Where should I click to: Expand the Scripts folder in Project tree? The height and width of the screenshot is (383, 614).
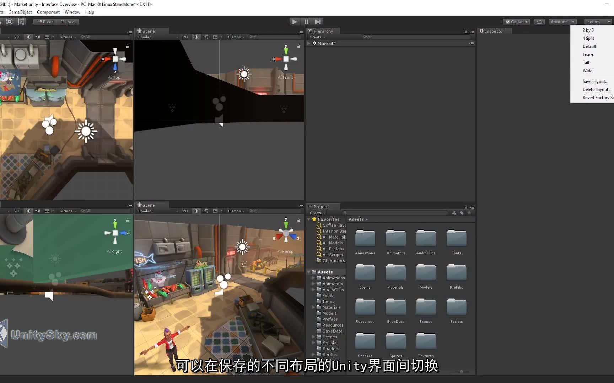(x=313, y=343)
